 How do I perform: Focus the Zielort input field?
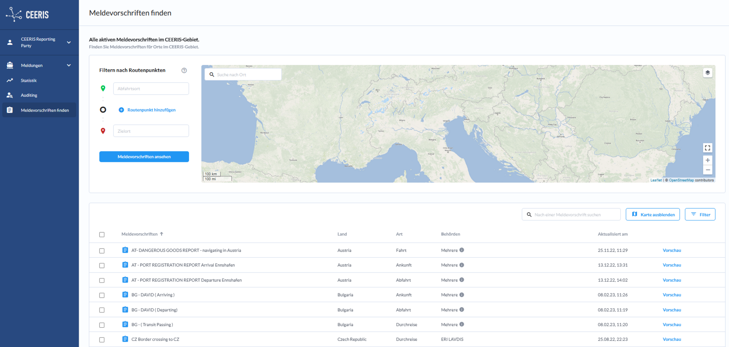point(151,131)
